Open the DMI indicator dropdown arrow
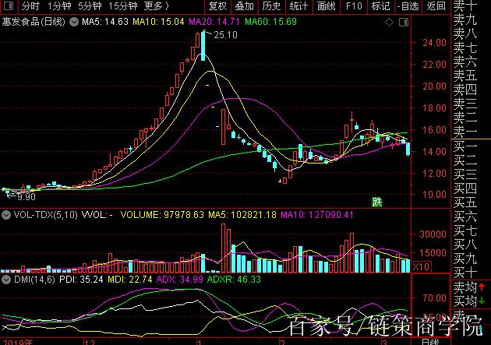This screenshot has height=345, width=491. pos(6,280)
